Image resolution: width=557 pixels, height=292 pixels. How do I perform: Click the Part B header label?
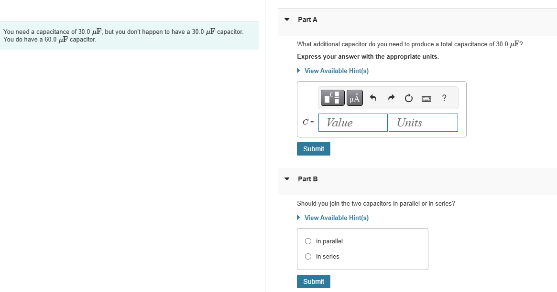coord(307,179)
